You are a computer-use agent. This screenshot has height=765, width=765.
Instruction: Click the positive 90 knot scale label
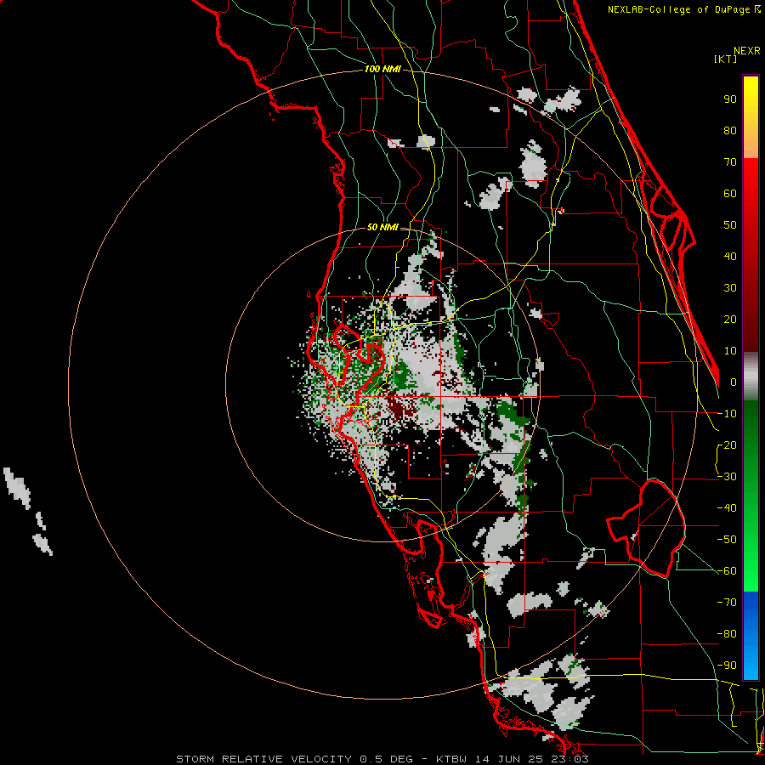[730, 99]
